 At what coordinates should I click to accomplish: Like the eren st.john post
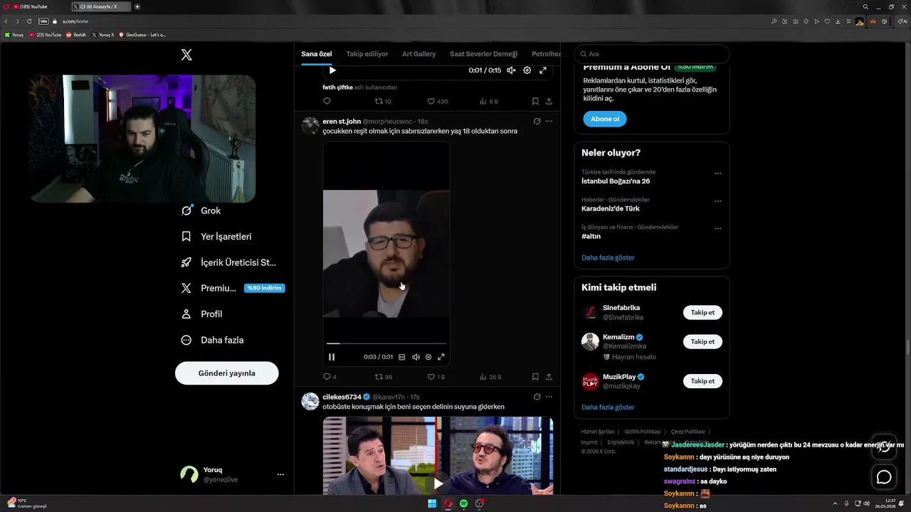pyautogui.click(x=436, y=377)
